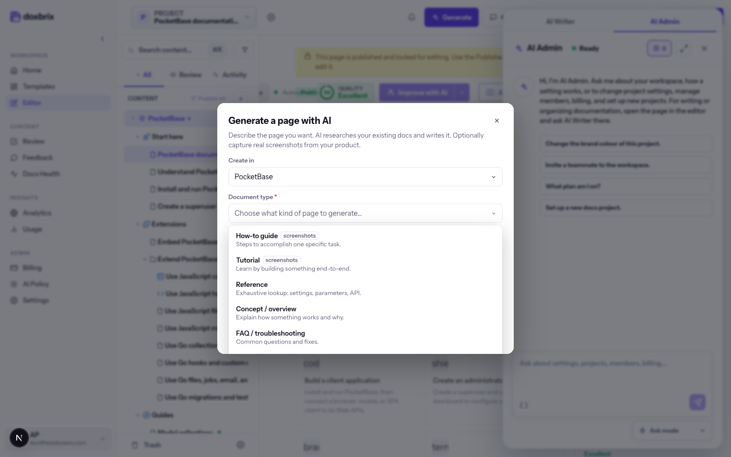Open the Project selector dropdown
The height and width of the screenshot is (457, 731).
[194, 17]
